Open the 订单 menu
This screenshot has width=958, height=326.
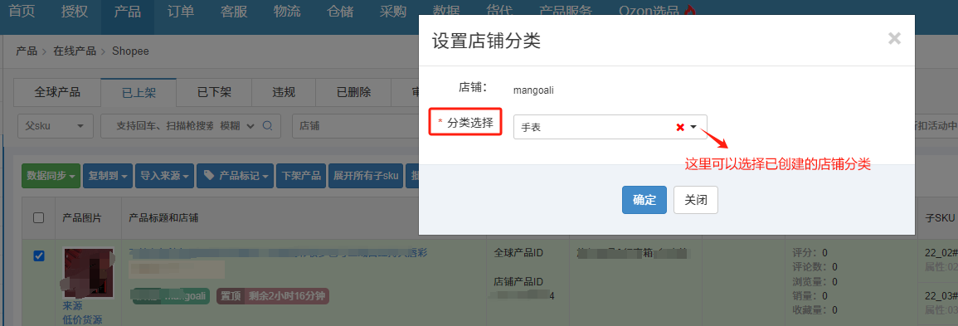(x=181, y=11)
